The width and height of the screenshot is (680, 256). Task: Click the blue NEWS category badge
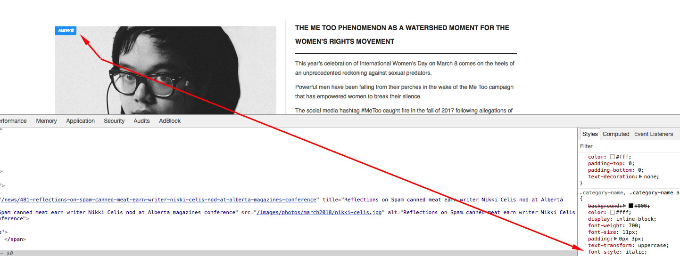[66, 31]
